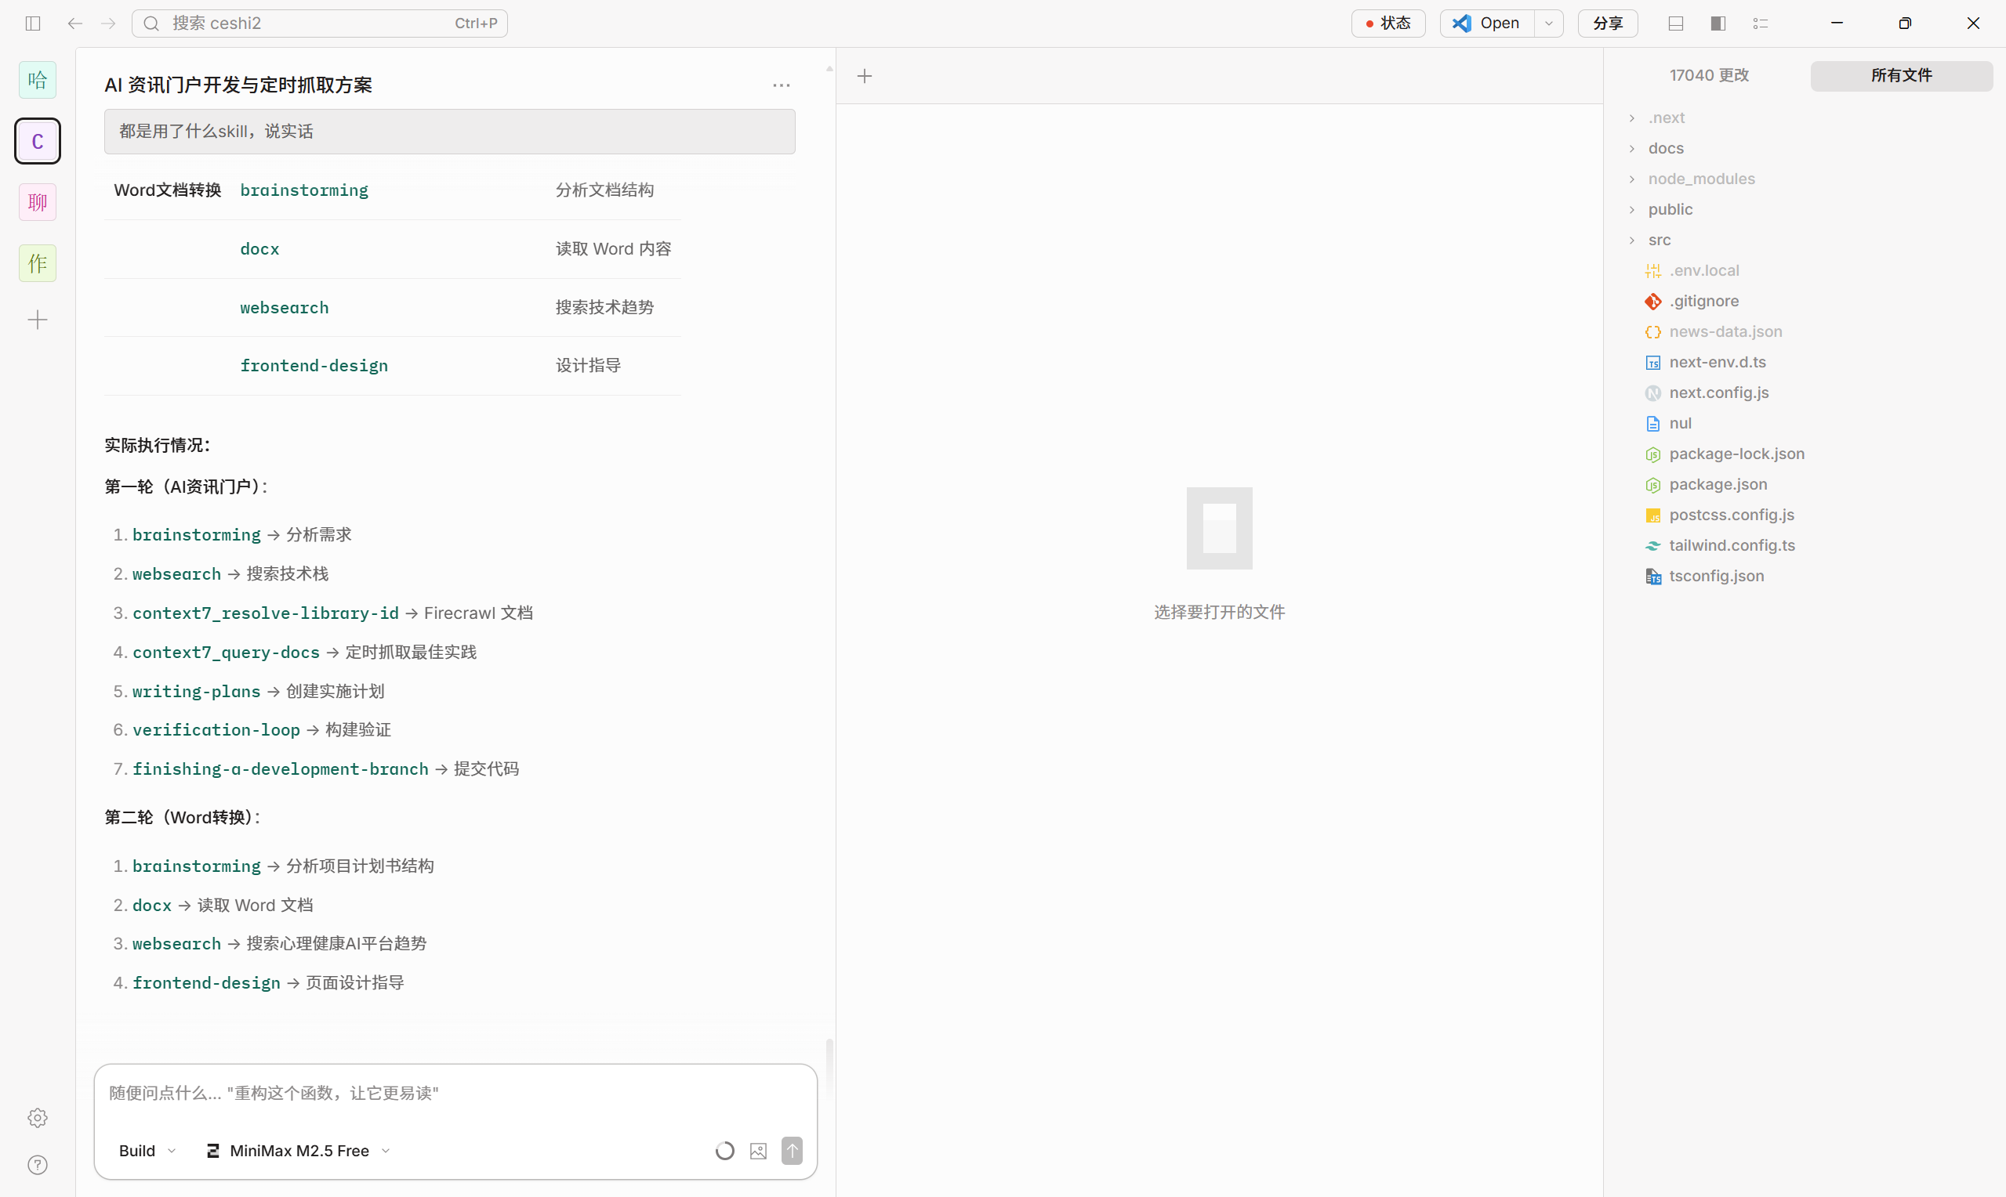This screenshot has width=2006, height=1197.
Task: Open the "作" icon in left sidebar
Action: tap(37, 262)
